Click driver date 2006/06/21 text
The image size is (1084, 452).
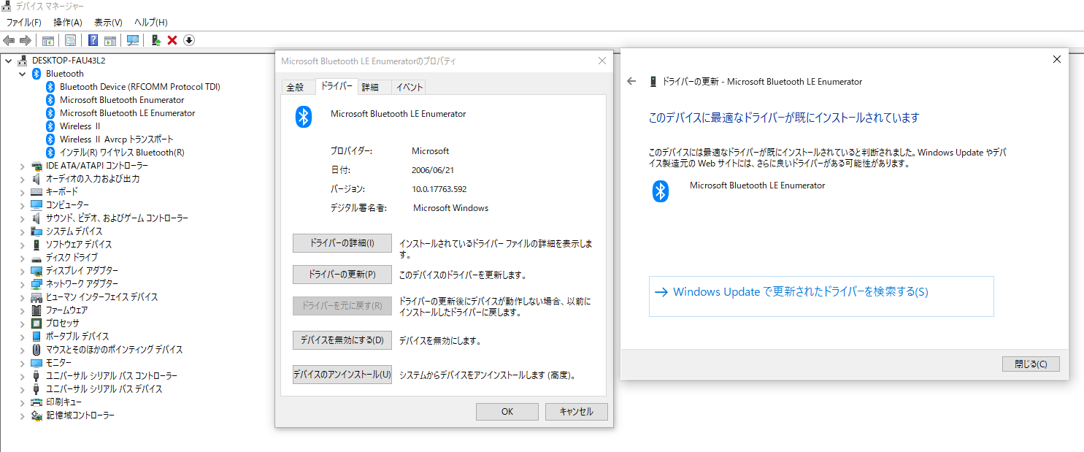[x=433, y=170]
